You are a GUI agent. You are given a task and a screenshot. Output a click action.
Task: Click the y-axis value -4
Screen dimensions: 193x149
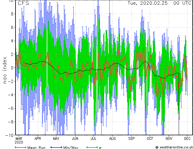(11, 95)
